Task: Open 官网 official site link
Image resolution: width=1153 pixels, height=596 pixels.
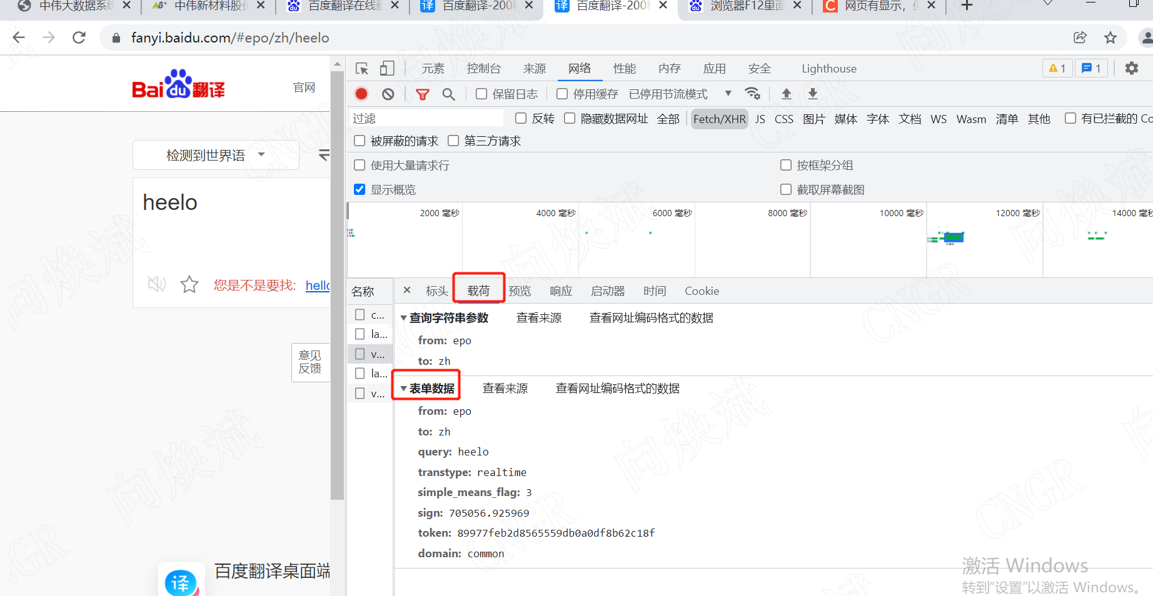Action: [x=305, y=87]
